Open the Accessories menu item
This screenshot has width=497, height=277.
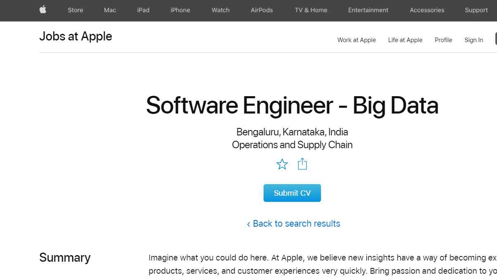(x=427, y=10)
